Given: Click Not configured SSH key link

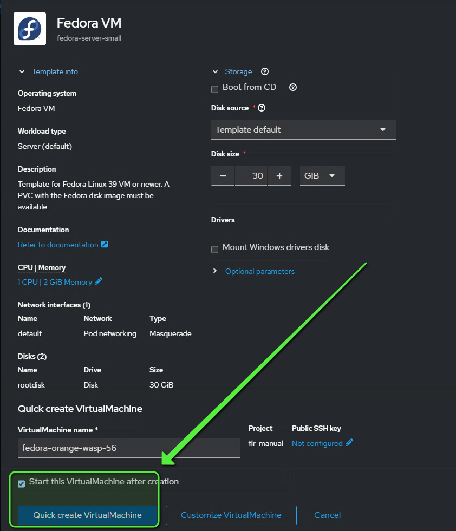Looking at the screenshot, I should pyautogui.click(x=317, y=443).
